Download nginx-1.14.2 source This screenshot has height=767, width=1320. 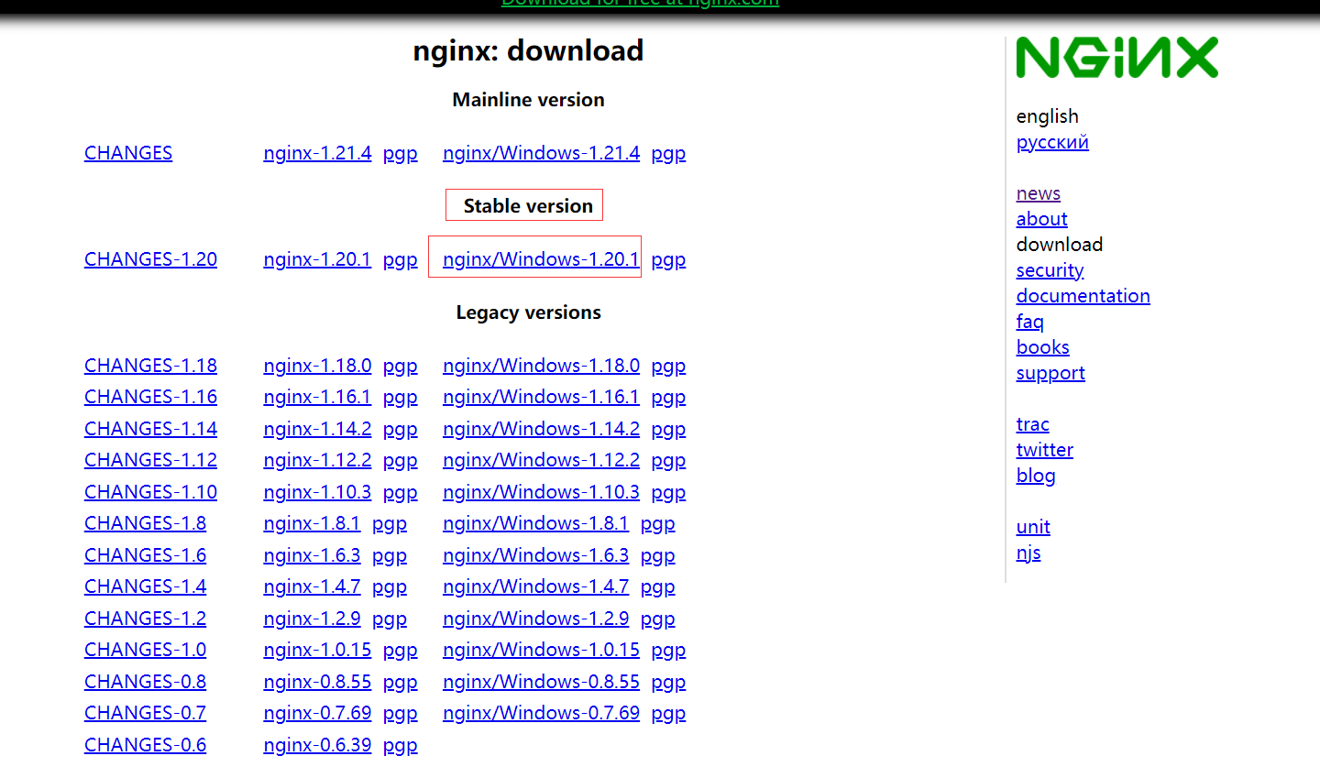[x=317, y=429]
